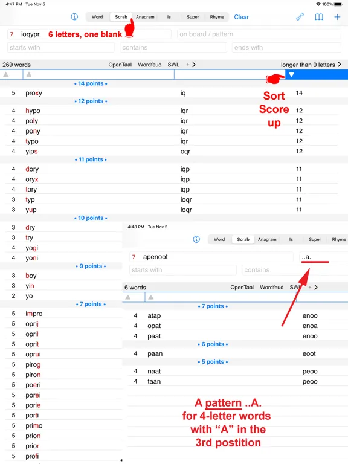Image resolution: width=348 pixels, height=464 pixels.
Task: Tap the plus icon in top toolbar
Action: coord(337,17)
